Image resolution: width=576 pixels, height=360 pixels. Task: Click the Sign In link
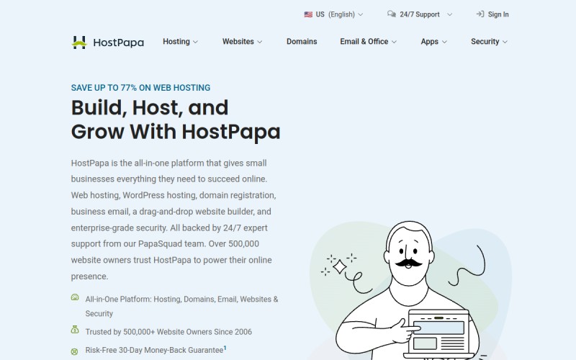click(x=492, y=14)
